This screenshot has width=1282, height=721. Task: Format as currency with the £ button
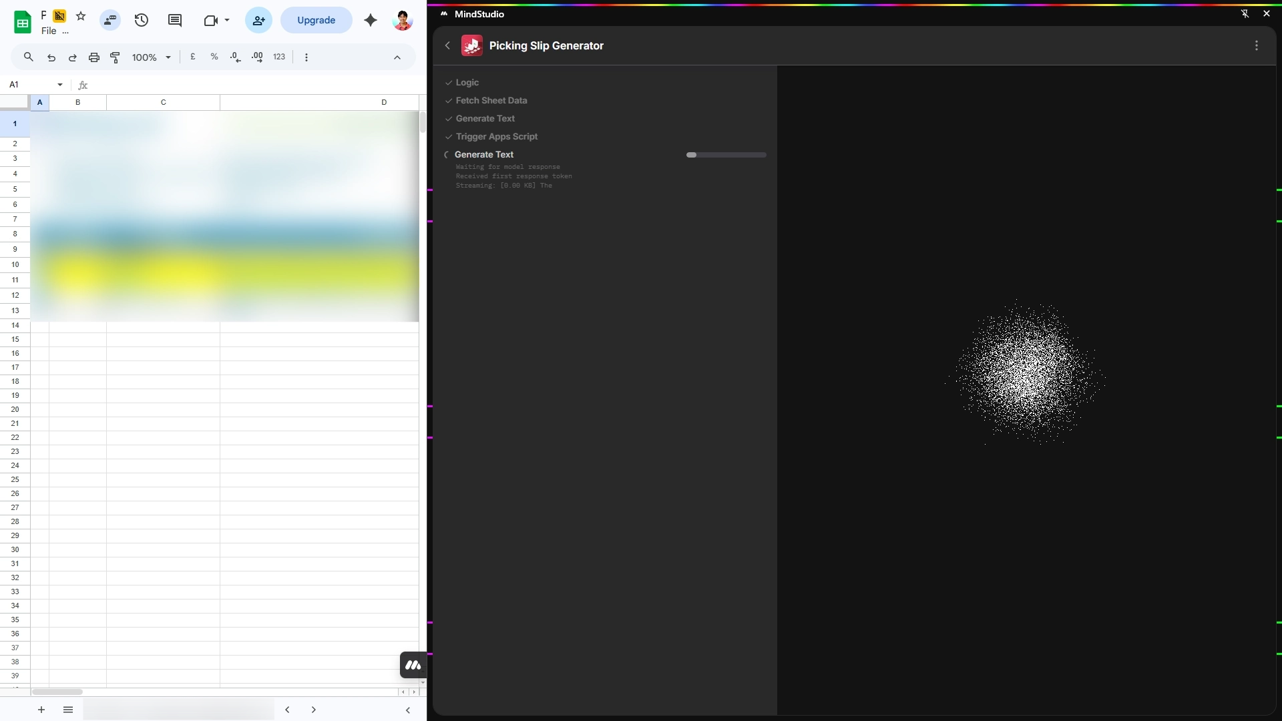coord(193,57)
